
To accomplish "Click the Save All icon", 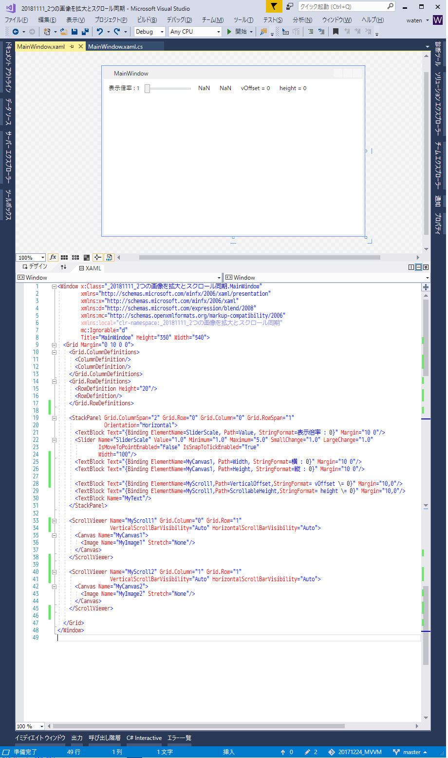I will tap(85, 32).
